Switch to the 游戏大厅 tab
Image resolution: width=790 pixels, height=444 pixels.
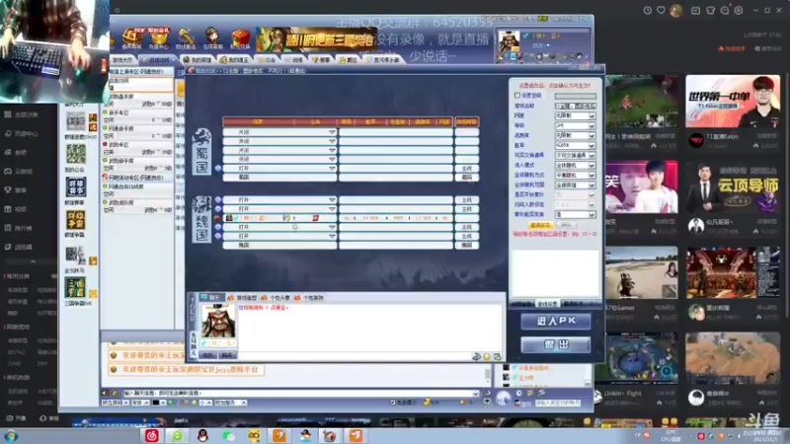coord(122,60)
